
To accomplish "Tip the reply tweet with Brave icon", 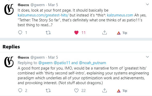I will 122,91.
